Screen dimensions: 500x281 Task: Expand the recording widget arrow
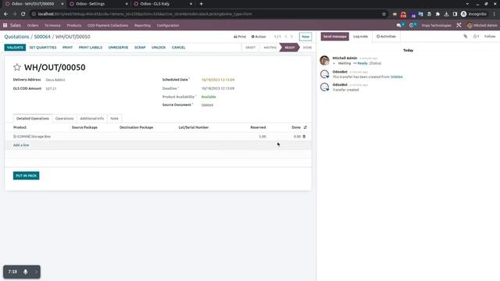coord(36,272)
